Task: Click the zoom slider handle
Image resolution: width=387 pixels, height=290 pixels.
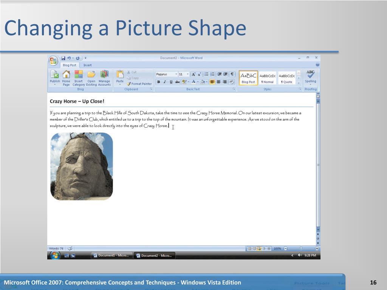Action: (301, 248)
